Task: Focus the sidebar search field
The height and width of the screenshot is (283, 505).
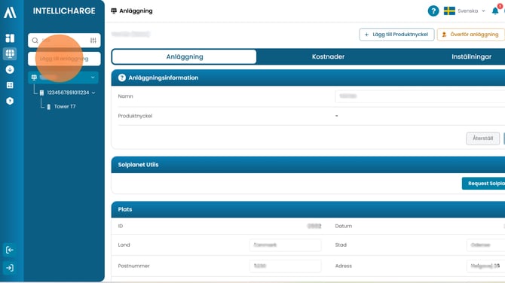Action: [x=64, y=40]
